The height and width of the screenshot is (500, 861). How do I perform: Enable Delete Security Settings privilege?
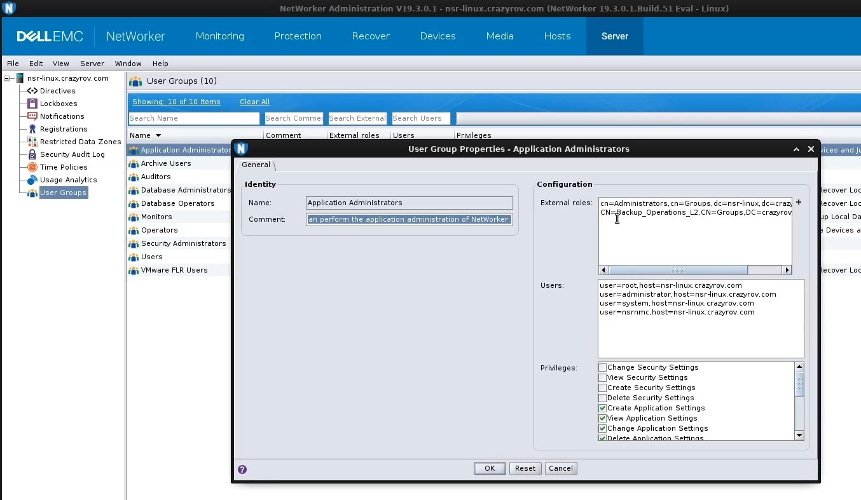coord(602,398)
